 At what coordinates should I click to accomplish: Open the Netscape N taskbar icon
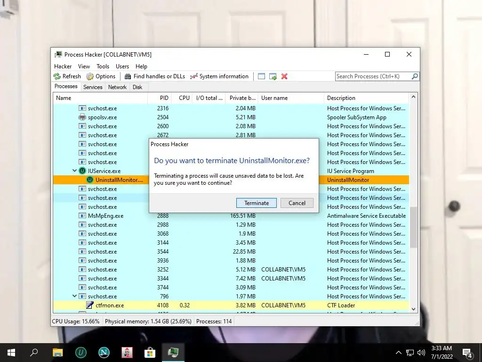pos(104,353)
